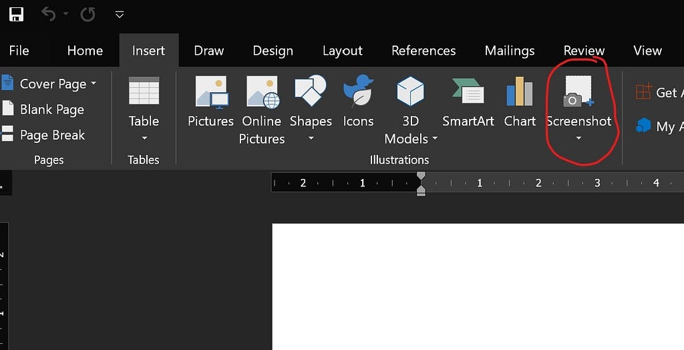Image resolution: width=684 pixels, height=350 pixels.
Task: Click the Undo arrow icon
Action: 48,14
